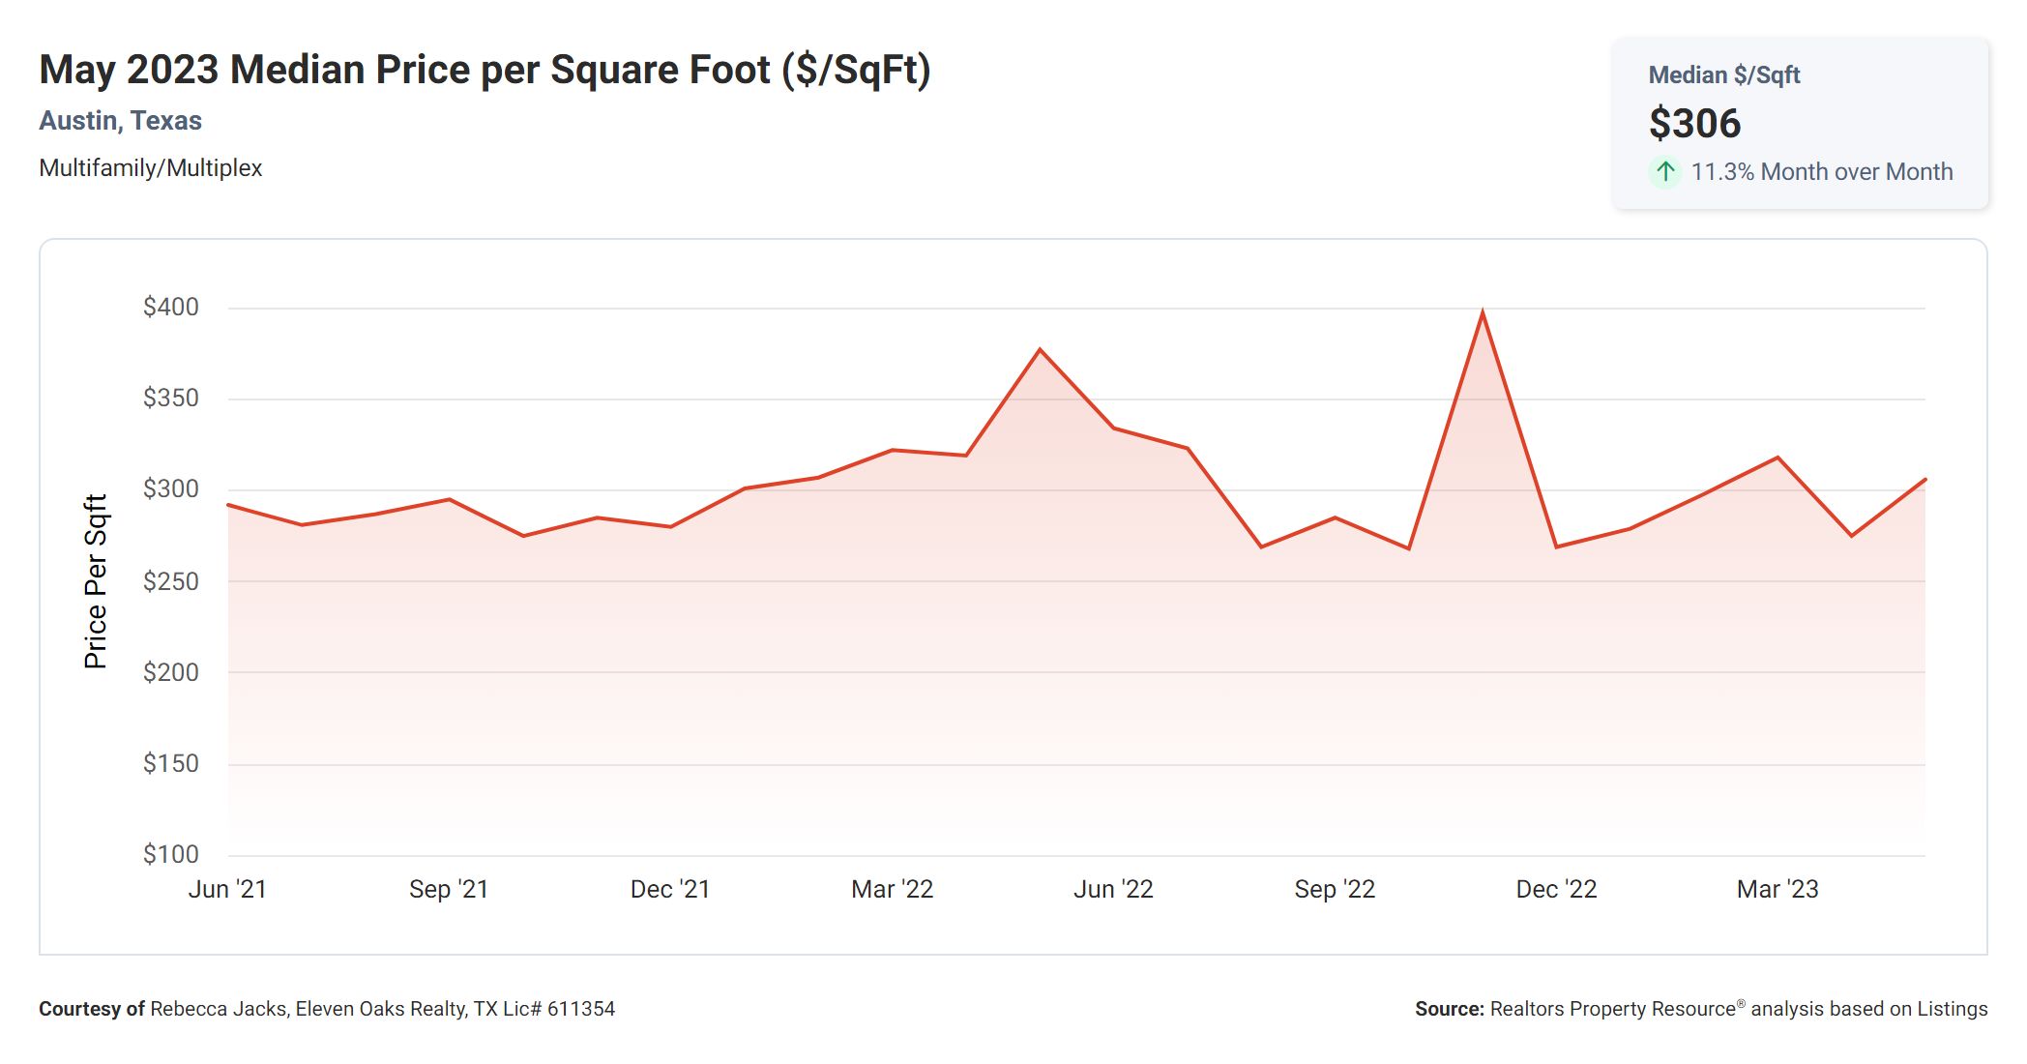Click the green up-arrow trend icon
Image resolution: width=2027 pixels, height=1064 pixels.
tap(1664, 172)
